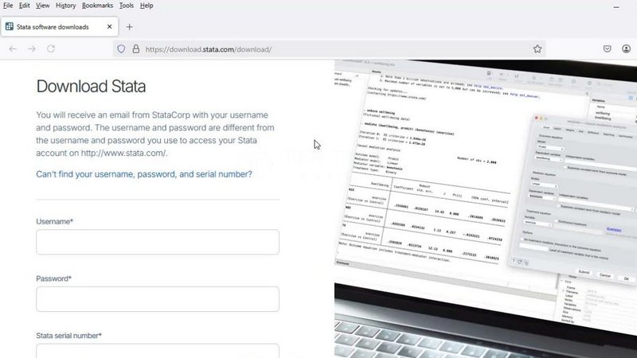Click the padlock site security icon

(x=136, y=49)
